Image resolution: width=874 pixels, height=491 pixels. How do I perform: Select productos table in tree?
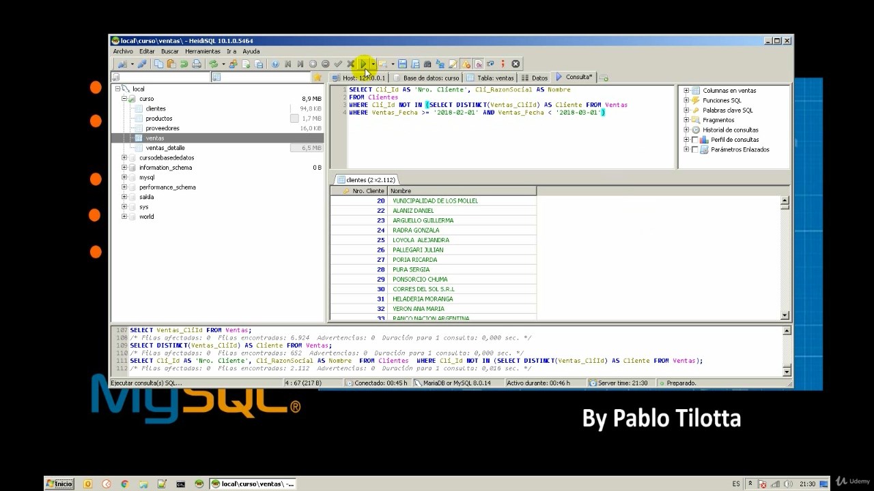(x=158, y=119)
